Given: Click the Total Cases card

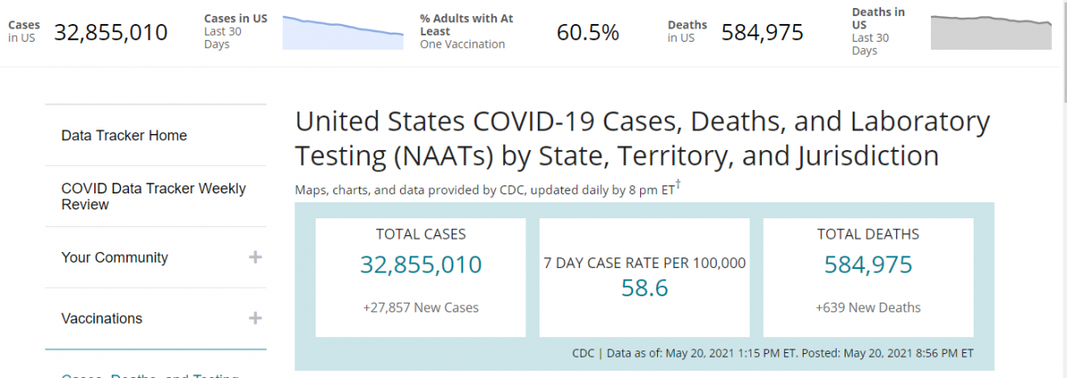Looking at the screenshot, I should point(421,277).
